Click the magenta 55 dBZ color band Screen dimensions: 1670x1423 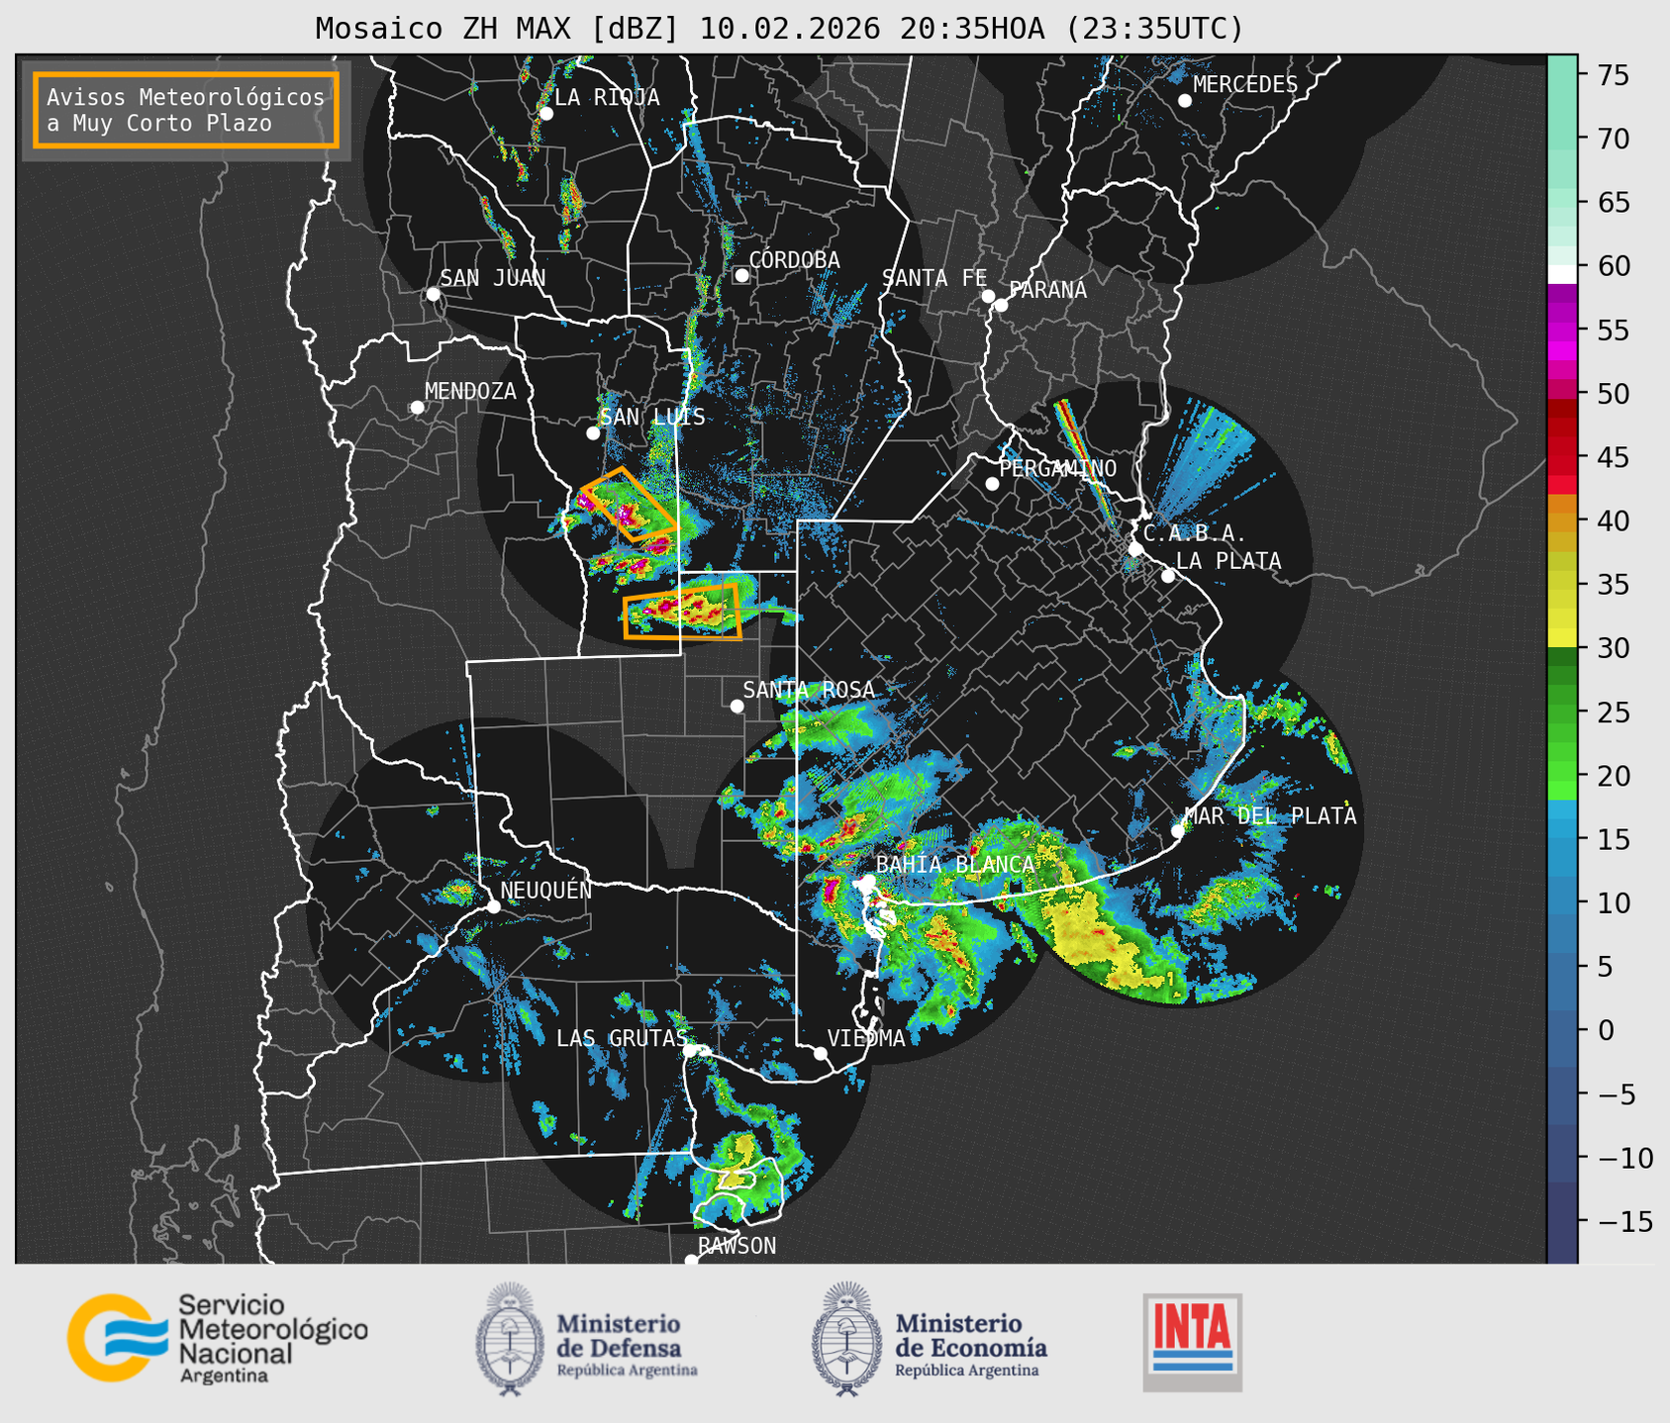pyautogui.click(x=1562, y=331)
